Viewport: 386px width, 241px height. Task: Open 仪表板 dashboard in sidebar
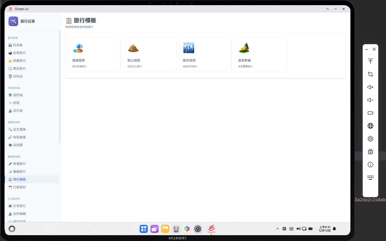point(32,45)
